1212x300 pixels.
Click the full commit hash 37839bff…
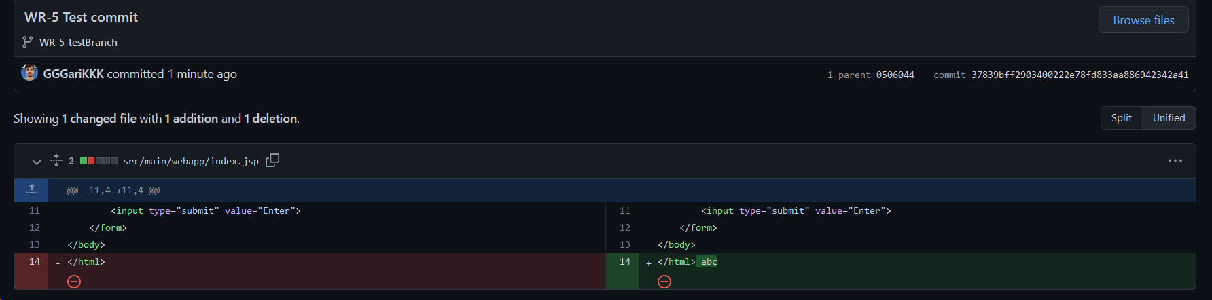tap(1080, 75)
